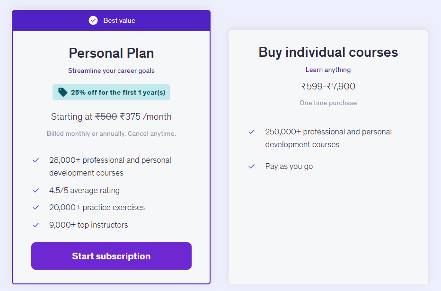Click the checkmark beside 250,000+ courses
The height and width of the screenshot is (291, 441).
251,132
